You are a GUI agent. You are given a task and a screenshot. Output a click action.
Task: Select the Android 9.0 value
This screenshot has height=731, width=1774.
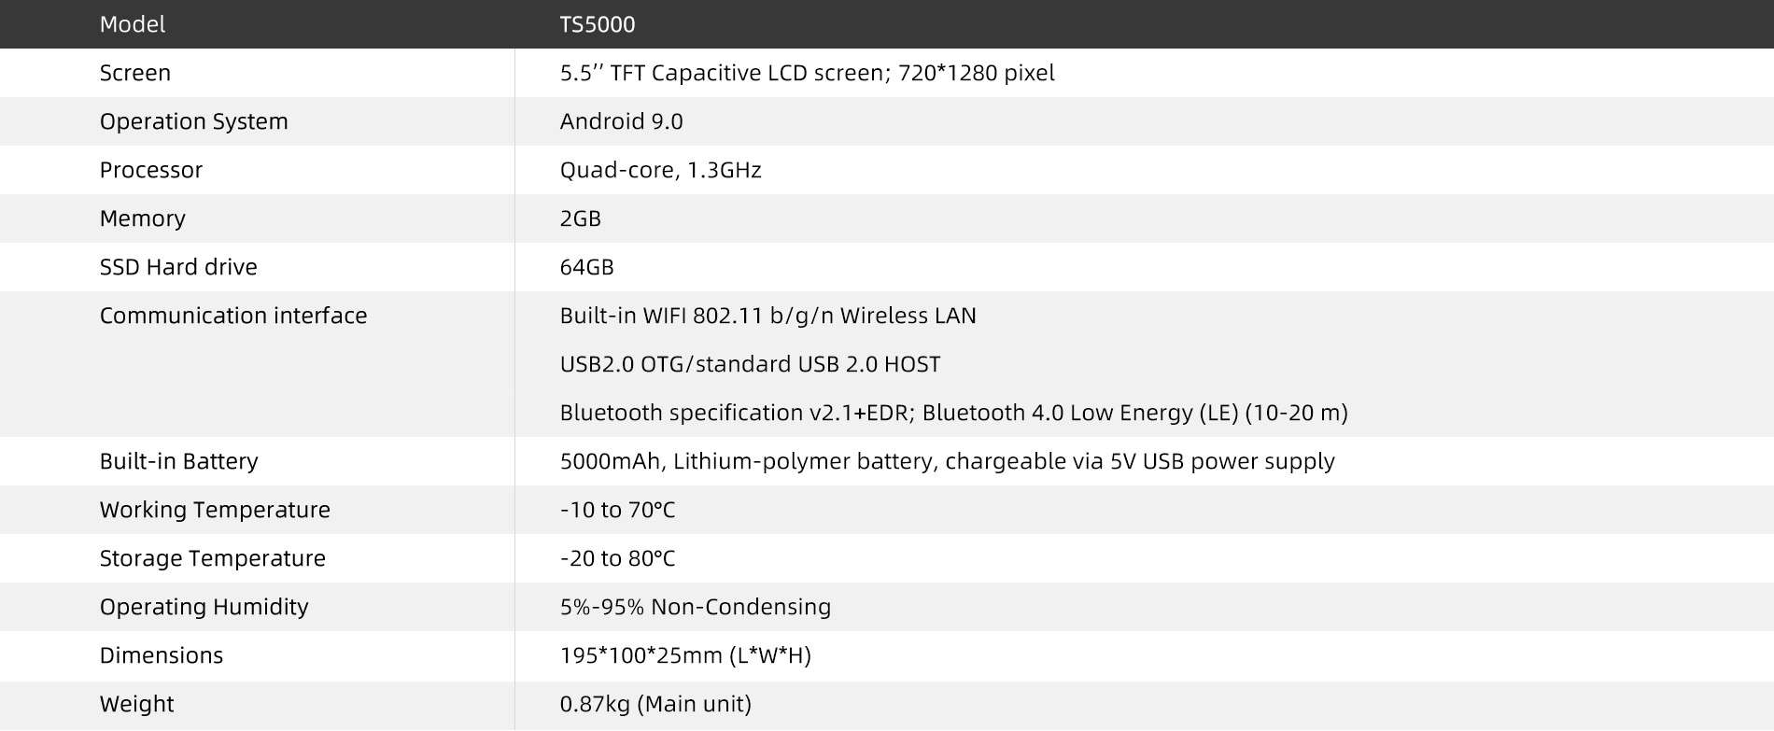[621, 121]
